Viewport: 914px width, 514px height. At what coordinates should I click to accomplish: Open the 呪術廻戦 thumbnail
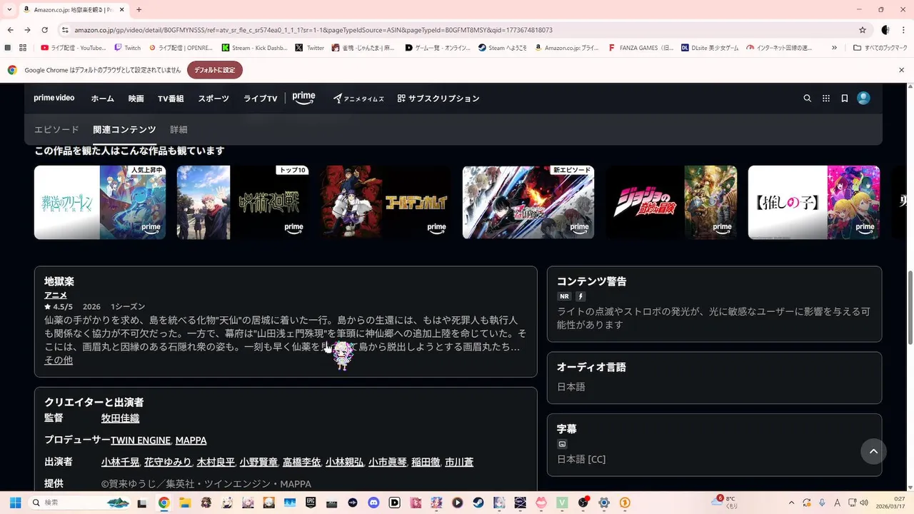coord(243,203)
